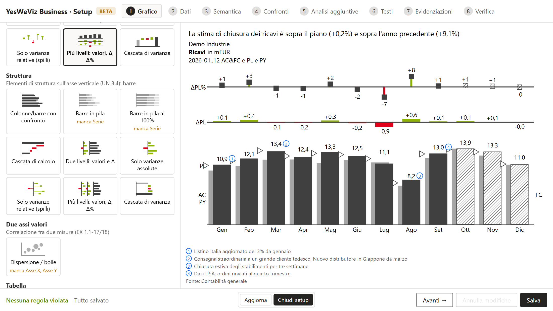Click footnote 'Chiusura estiva degli stabilimenti per tre settimane'
The image size is (553, 311).
[251, 266]
